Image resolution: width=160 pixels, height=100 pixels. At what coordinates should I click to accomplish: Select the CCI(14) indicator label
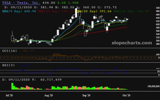(9, 51)
